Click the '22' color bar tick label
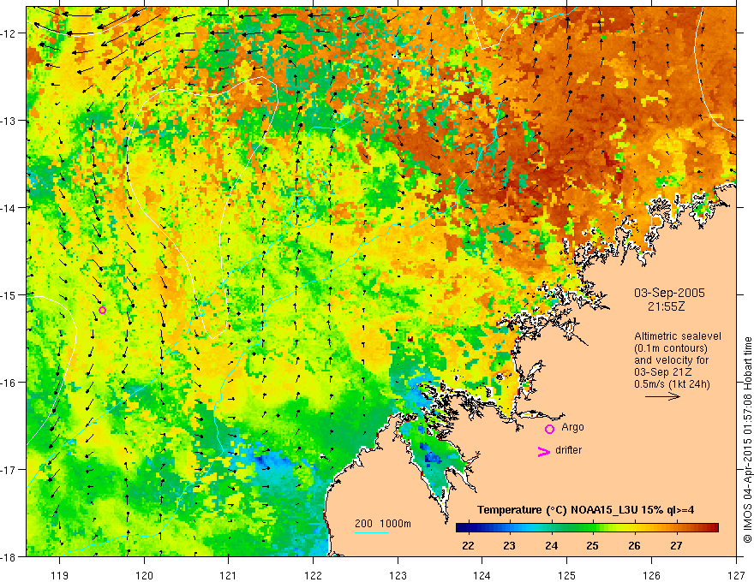Image resolution: width=754 pixels, height=582 pixels. (x=468, y=545)
